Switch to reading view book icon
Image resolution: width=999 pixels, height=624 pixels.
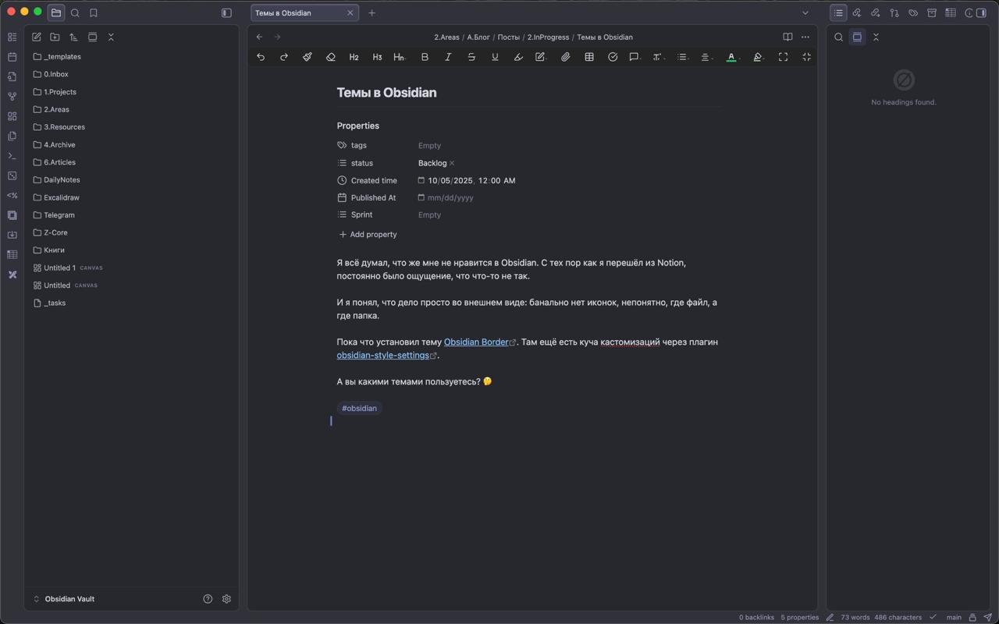pos(787,37)
